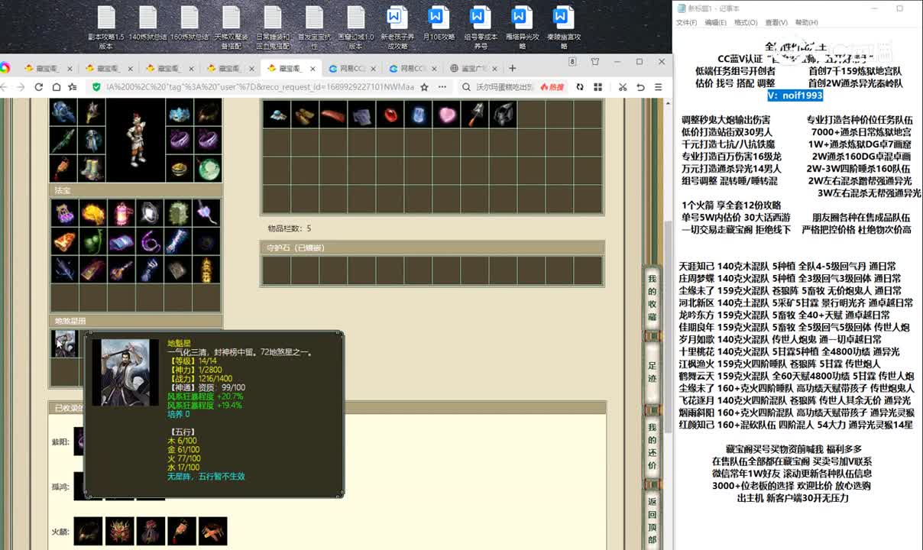Click Notepad line starting 红颜知己 160+混砍队伍
The image size is (923, 550).
pos(795,425)
